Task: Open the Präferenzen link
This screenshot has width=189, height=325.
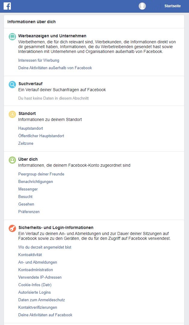Action: tap(29, 212)
